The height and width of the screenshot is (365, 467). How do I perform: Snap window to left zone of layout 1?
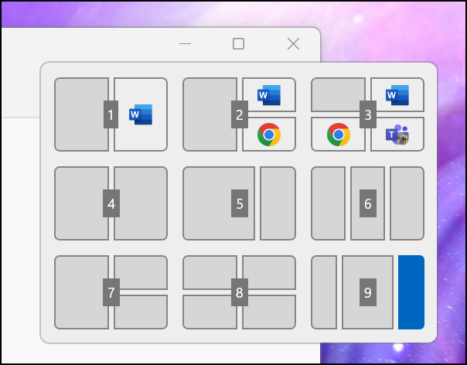80,114
